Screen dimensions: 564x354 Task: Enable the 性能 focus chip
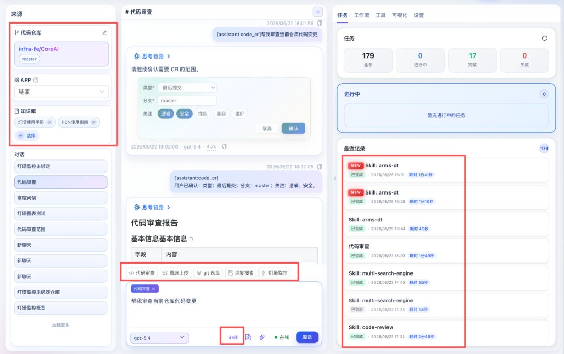click(203, 114)
